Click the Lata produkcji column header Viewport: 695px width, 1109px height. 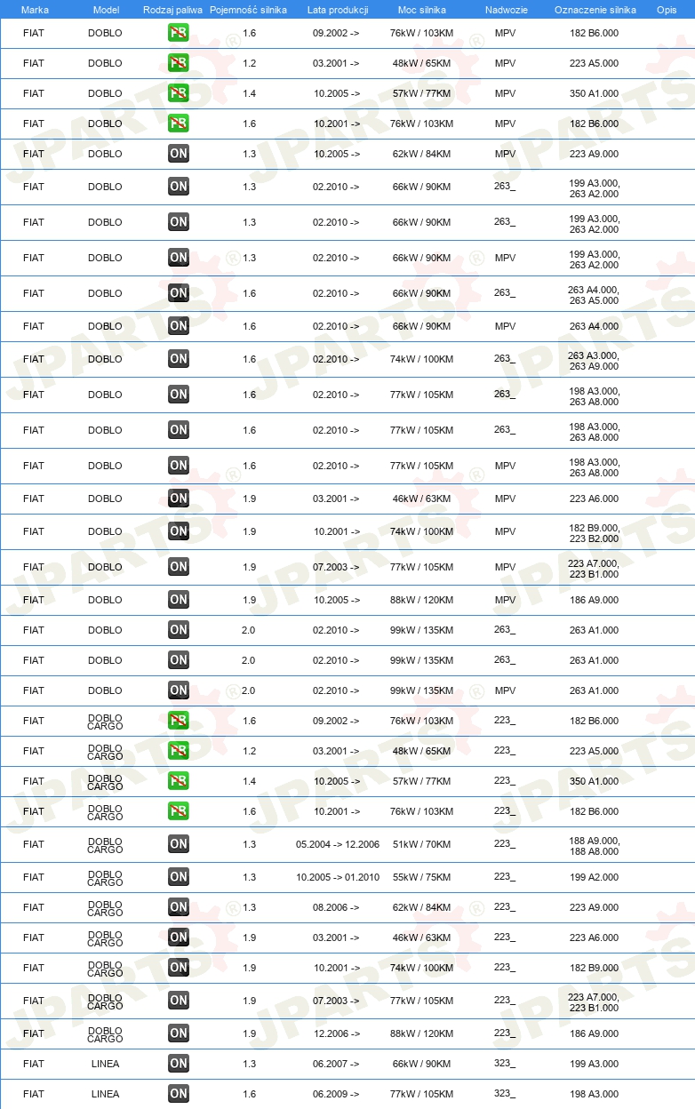[338, 10]
